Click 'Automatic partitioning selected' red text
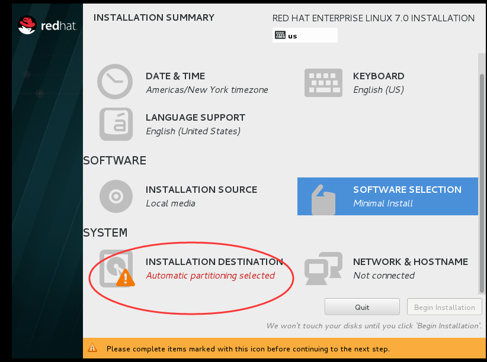This screenshot has width=487, height=362. [x=210, y=276]
